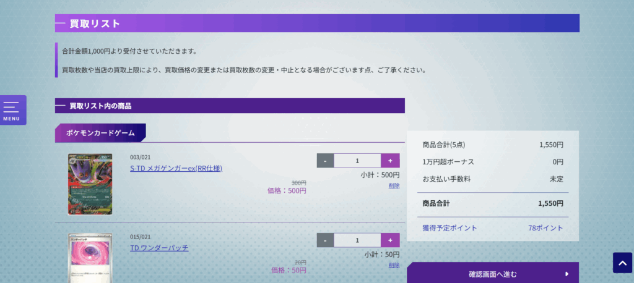Click the 価格：500円 price text
The width and height of the screenshot is (634, 283).
click(x=287, y=190)
